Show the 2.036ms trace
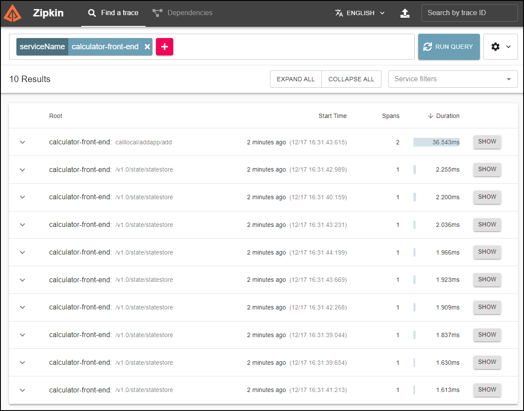Image resolution: width=524 pixels, height=411 pixels. coord(487,224)
